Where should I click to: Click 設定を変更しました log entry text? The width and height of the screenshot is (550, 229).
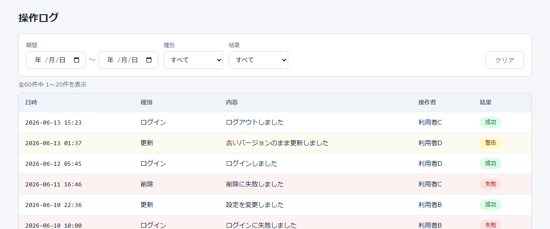point(255,205)
